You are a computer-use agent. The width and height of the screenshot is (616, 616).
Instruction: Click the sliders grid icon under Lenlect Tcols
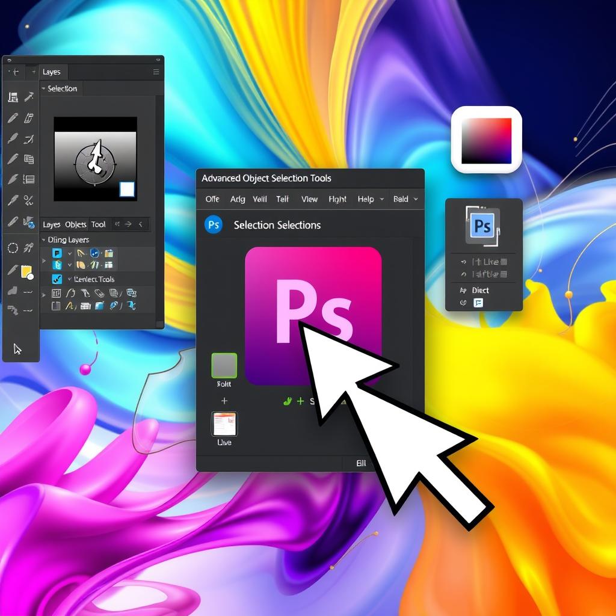56,293
